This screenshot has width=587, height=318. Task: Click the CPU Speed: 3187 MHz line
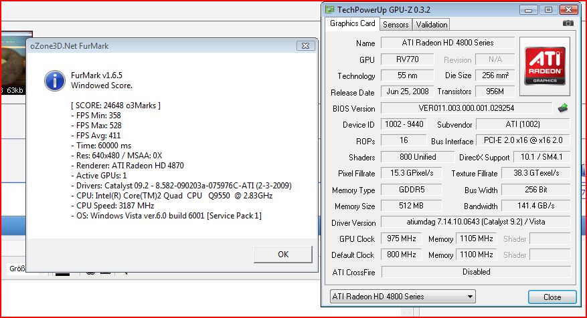point(112,206)
